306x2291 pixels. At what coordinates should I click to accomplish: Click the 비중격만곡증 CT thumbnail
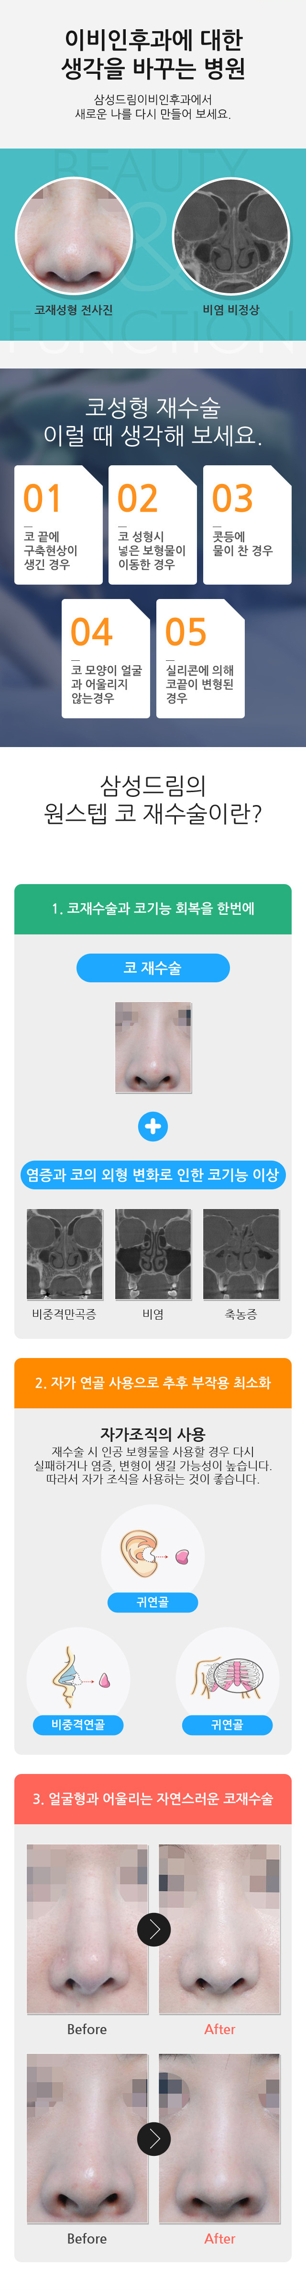[65, 1254]
